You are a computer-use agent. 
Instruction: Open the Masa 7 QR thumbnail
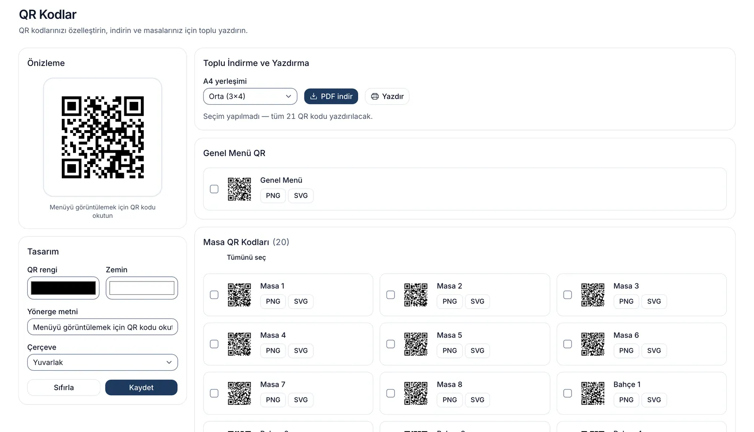(x=239, y=393)
